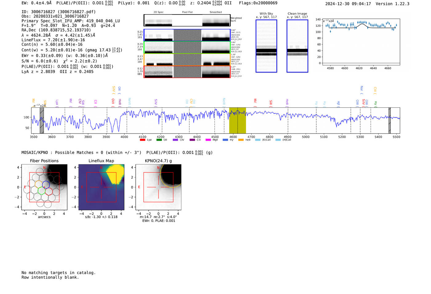Click the blue Hγ legend swatch
The width and height of the screenshot is (431, 294).
pyautogui.click(x=225, y=140)
